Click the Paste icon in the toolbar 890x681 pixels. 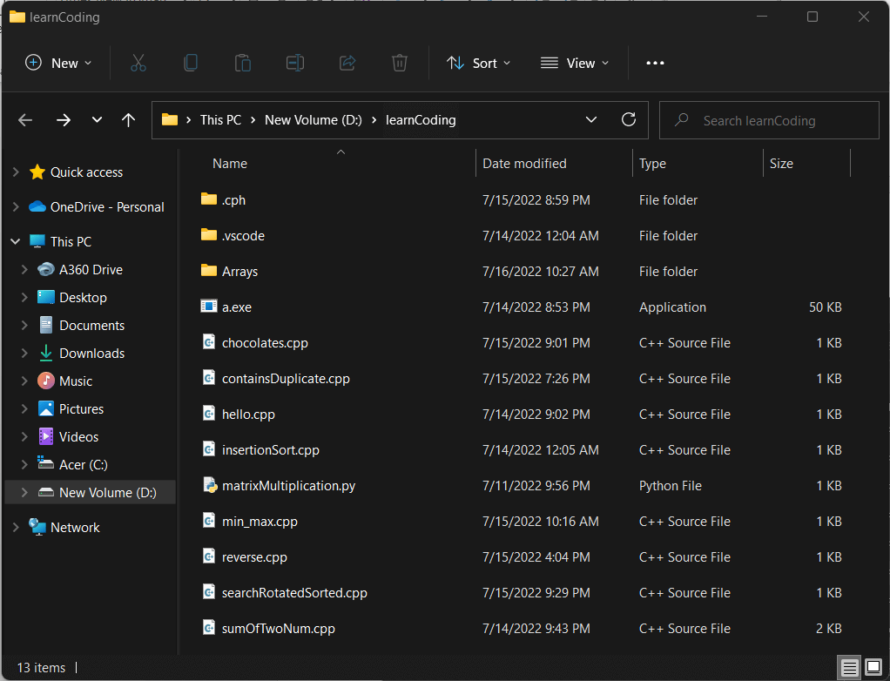pyautogui.click(x=242, y=62)
